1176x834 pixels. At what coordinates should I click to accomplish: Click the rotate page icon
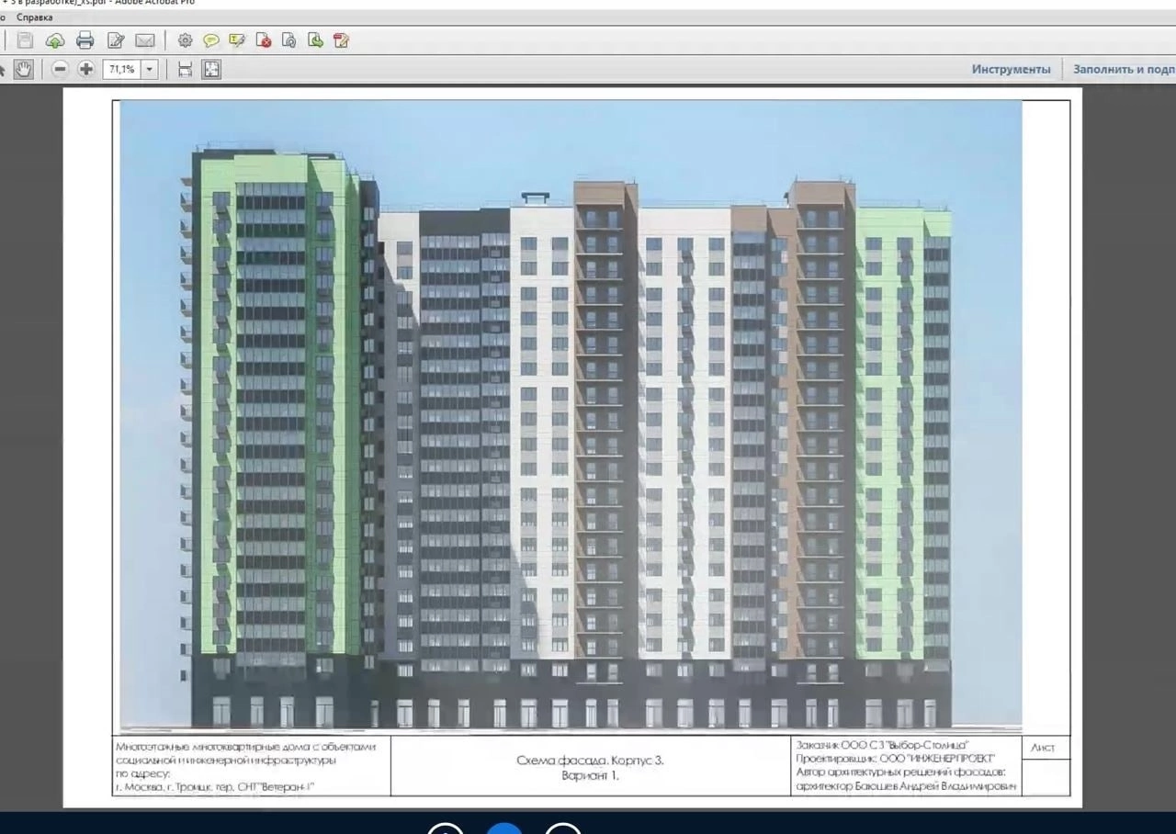pos(289,40)
